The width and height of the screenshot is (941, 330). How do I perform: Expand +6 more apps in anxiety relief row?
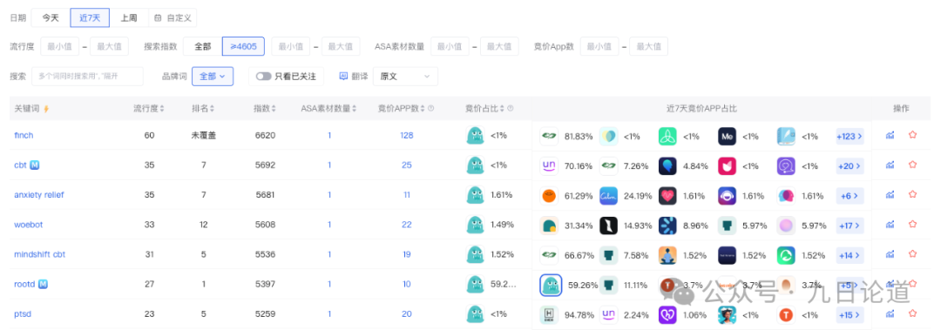[x=850, y=196]
